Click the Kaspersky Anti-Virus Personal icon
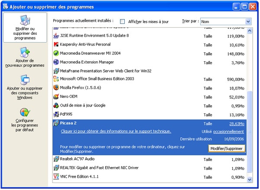Image resolution: width=260 pixels, height=190 pixels. [56, 44]
